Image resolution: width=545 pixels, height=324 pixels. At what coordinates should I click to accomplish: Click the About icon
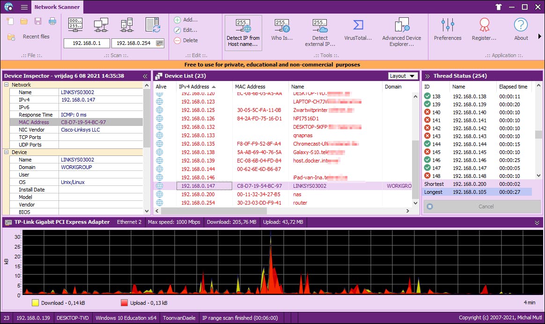pyautogui.click(x=521, y=29)
